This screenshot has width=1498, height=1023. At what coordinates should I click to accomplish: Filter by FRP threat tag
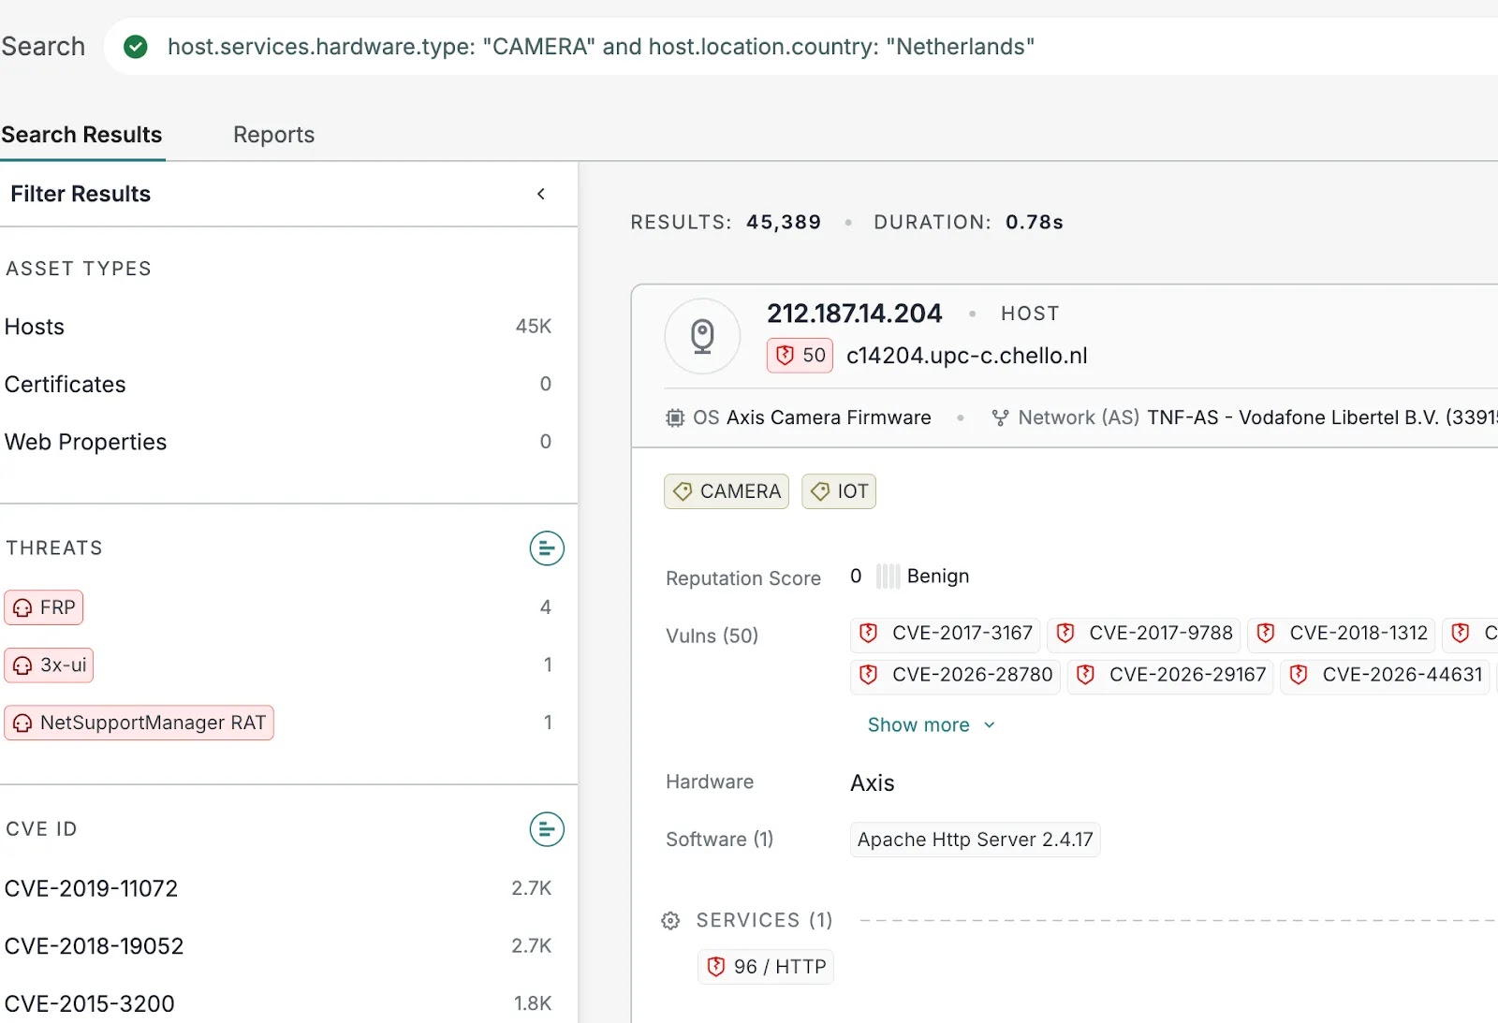click(x=44, y=607)
